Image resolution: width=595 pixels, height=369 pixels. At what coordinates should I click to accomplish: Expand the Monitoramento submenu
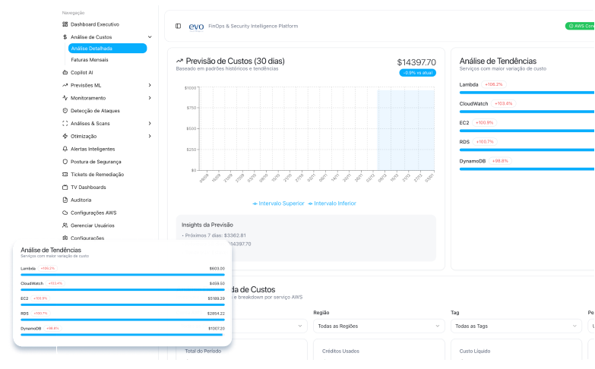click(149, 98)
